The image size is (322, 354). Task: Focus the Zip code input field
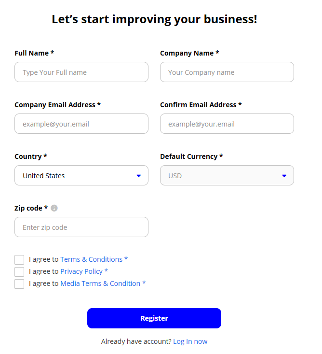tap(81, 227)
